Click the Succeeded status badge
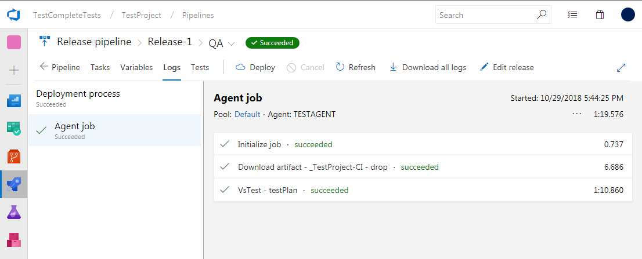The height and width of the screenshot is (259, 642). (272, 42)
